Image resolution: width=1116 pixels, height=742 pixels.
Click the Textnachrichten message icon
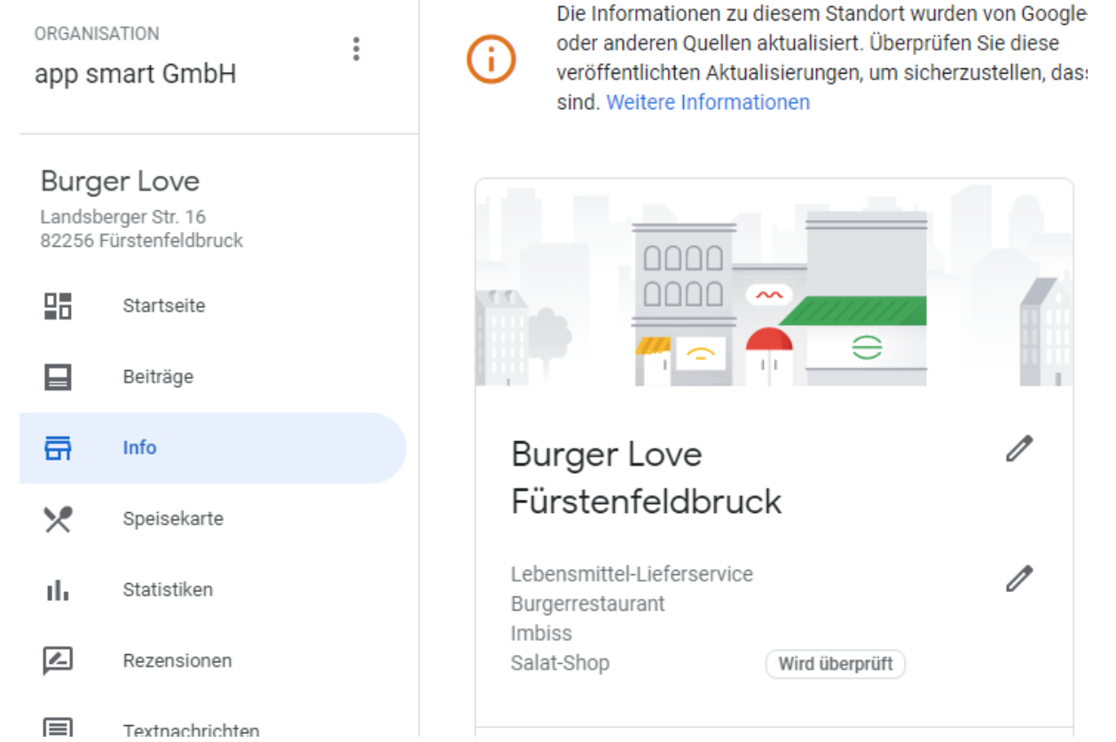click(x=59, y=729)
